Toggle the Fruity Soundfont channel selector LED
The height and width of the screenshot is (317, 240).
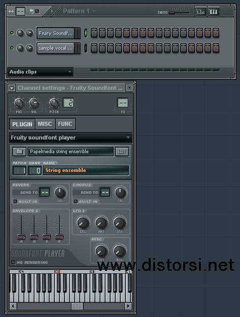[x=86, y=33]
